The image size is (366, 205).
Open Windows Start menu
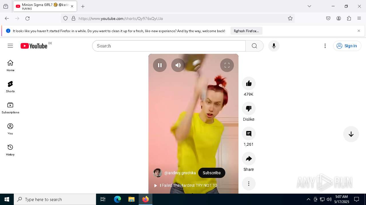point(7,199)
